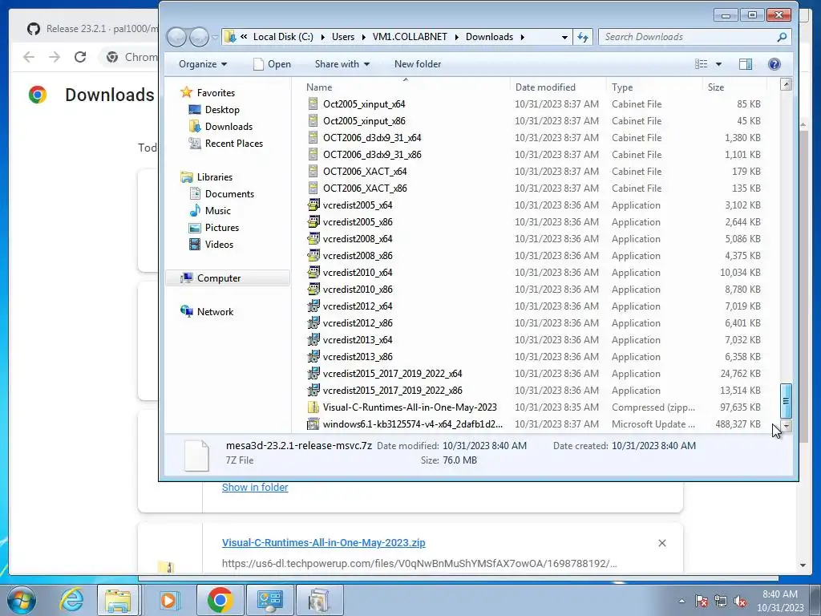
Task: Open the Organize dropdown menu
Action: point(203,64)
